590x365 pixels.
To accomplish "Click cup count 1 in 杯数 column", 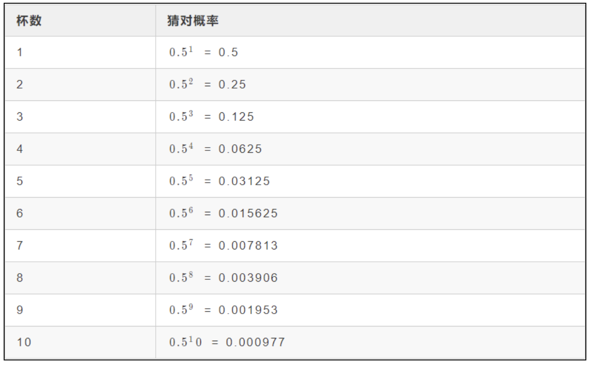I will pyautogui.click(x=20, y=53).
